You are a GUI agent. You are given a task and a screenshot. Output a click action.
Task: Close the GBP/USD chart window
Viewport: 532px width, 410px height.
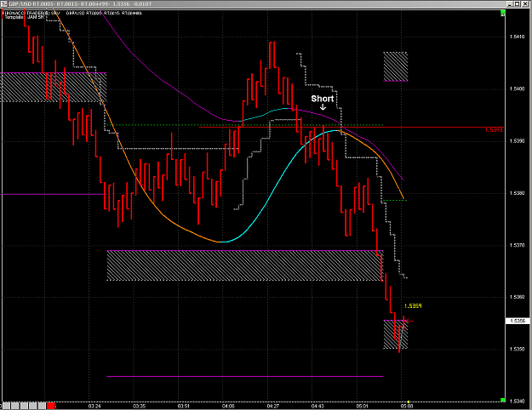tap(524, 3)
